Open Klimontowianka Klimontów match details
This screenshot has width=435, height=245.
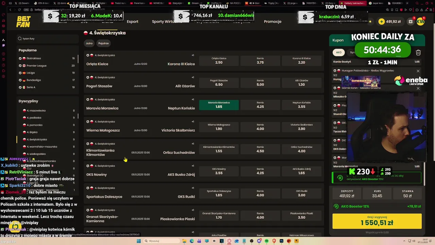click(x=100, y=152)
